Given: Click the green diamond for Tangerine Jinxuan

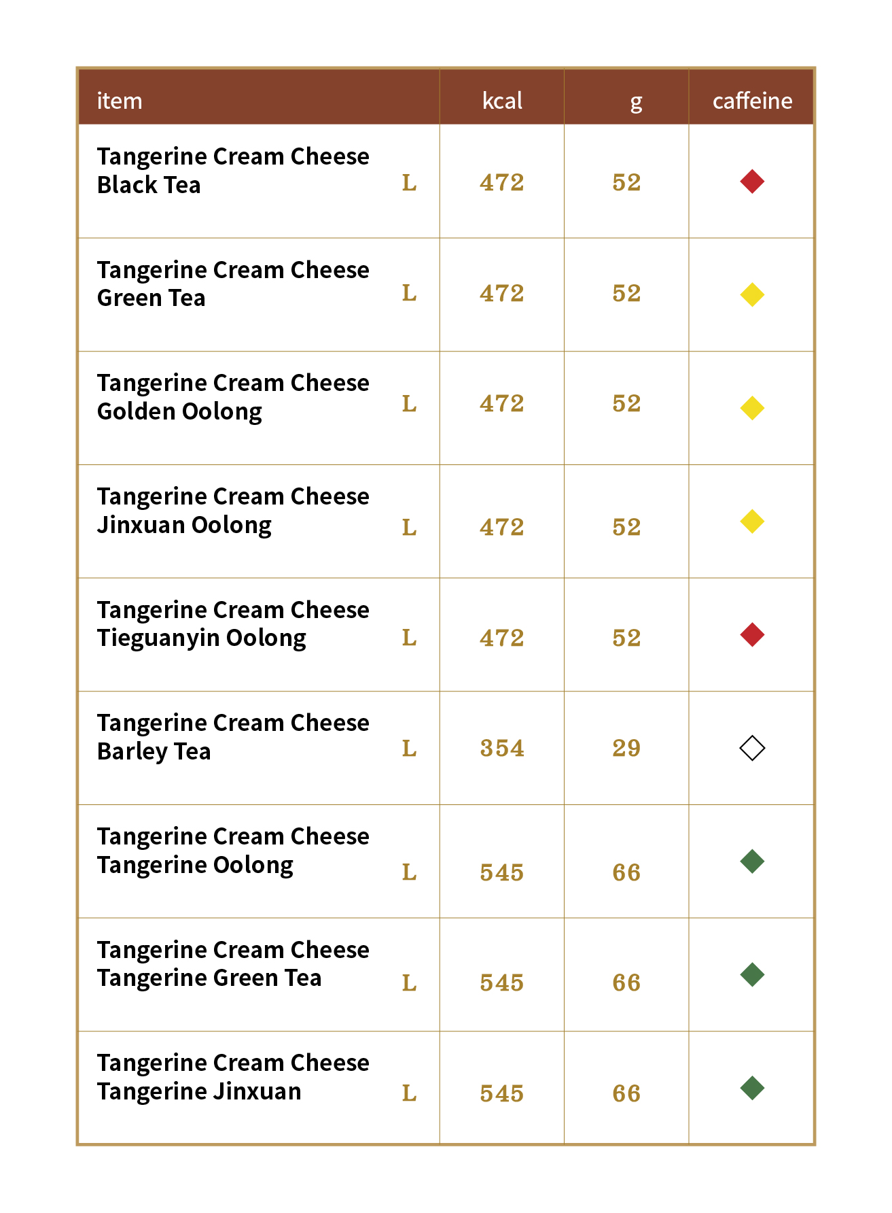Looking at the screenshot, I should point(752,1088).
